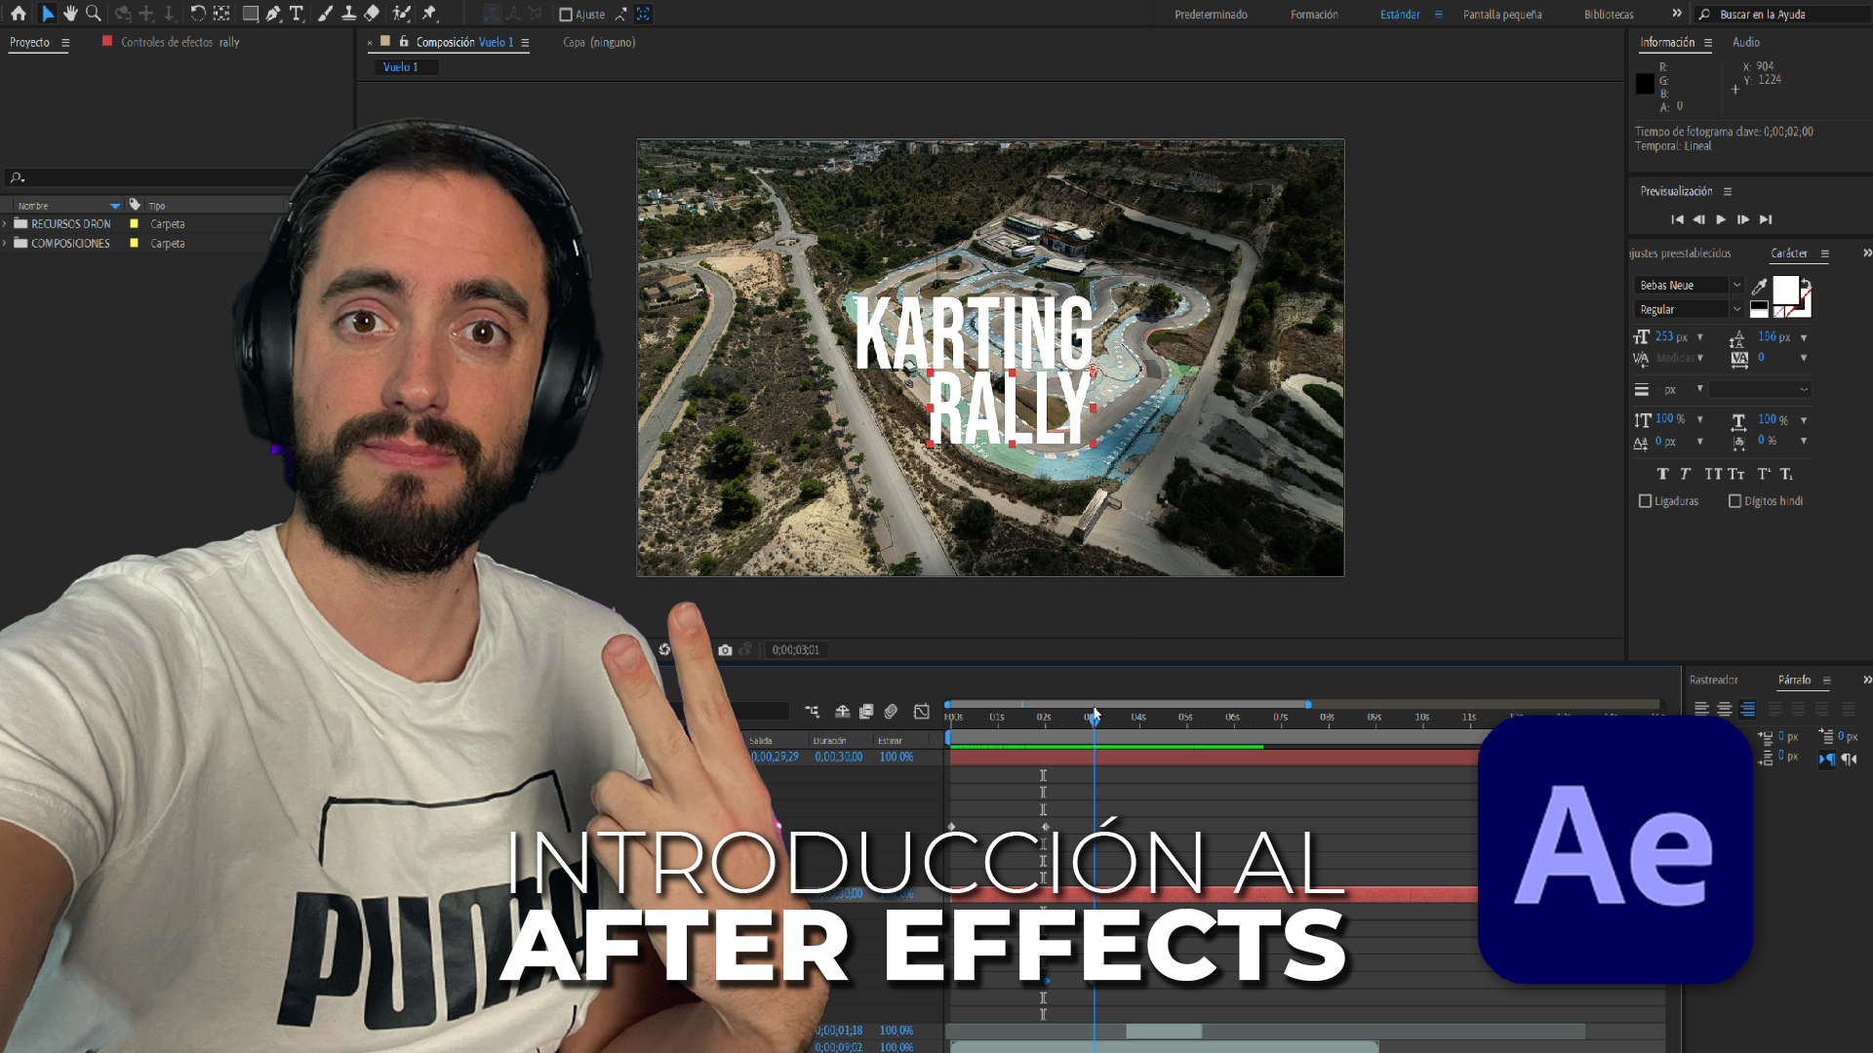Step to next frame in preview

click(1743, 219)
